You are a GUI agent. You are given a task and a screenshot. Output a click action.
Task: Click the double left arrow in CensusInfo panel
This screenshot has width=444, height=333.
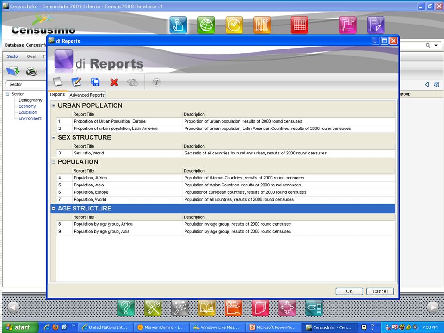click(x=437, y=84)
